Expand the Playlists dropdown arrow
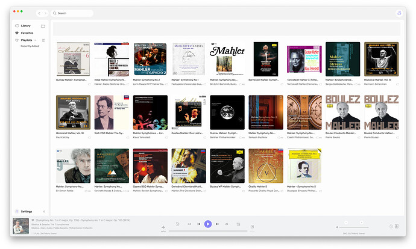This screenshot has height=249, width=416. (x=35, y=40)
